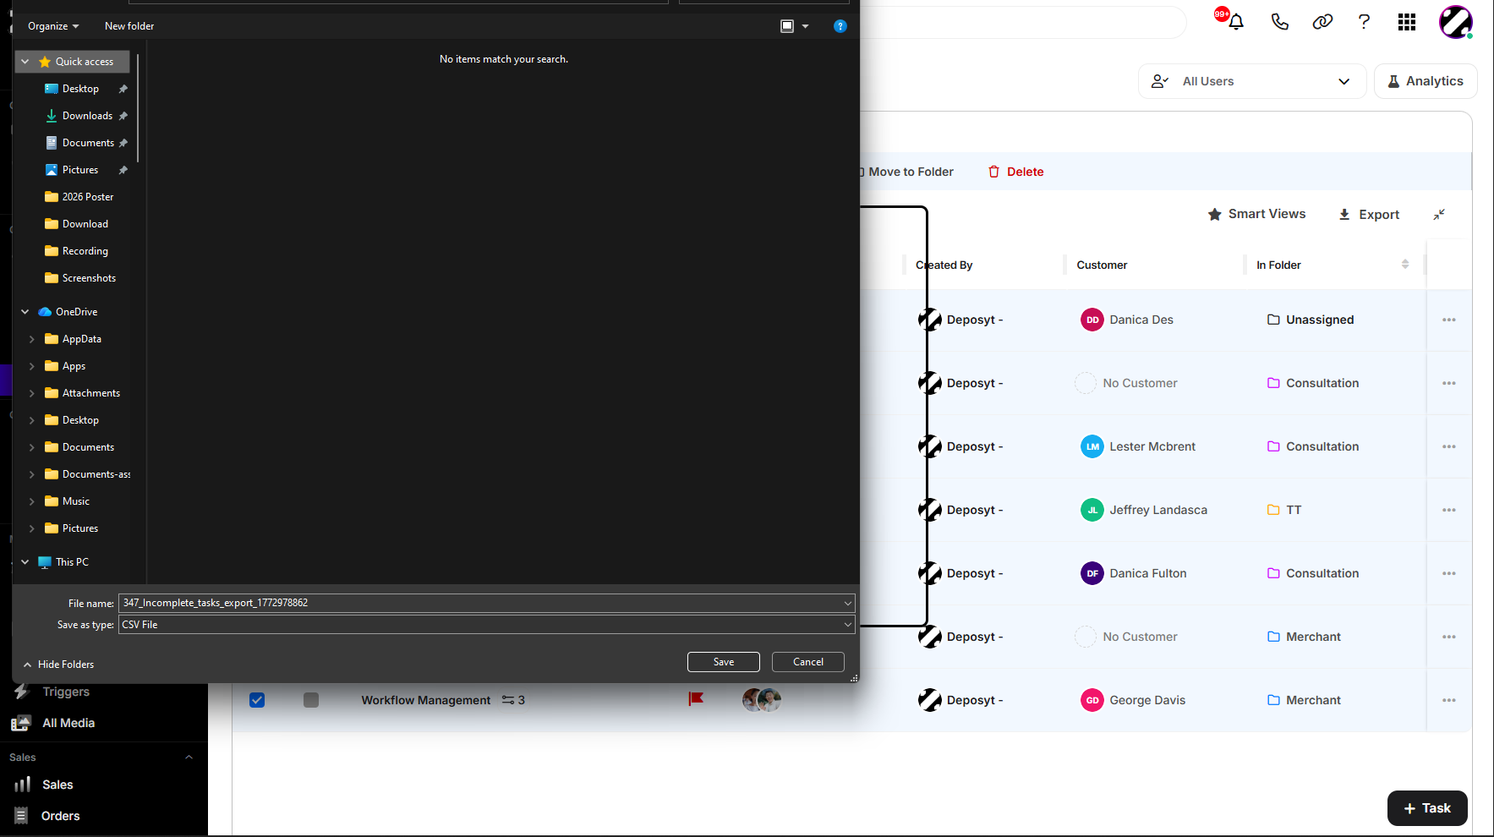The width and height of the screenshot is (1494, 837).
Task: Open the Triggers sidebar item
Action: pyautogui.click(x=66, y=692)
